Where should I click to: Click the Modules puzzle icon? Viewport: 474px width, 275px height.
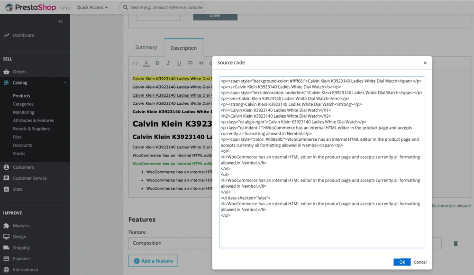(6, 226)
